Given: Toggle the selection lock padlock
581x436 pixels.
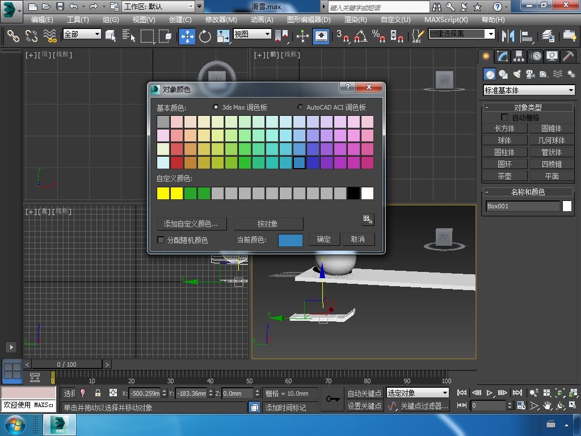Looking at the screenshot, I should coord(98,393).
